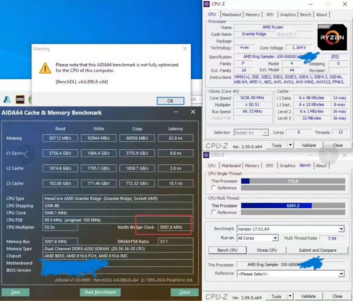Click the Level 3 32 MBytes cache value
This screenshot has width=353, height=301.
[x=311, y=118]
